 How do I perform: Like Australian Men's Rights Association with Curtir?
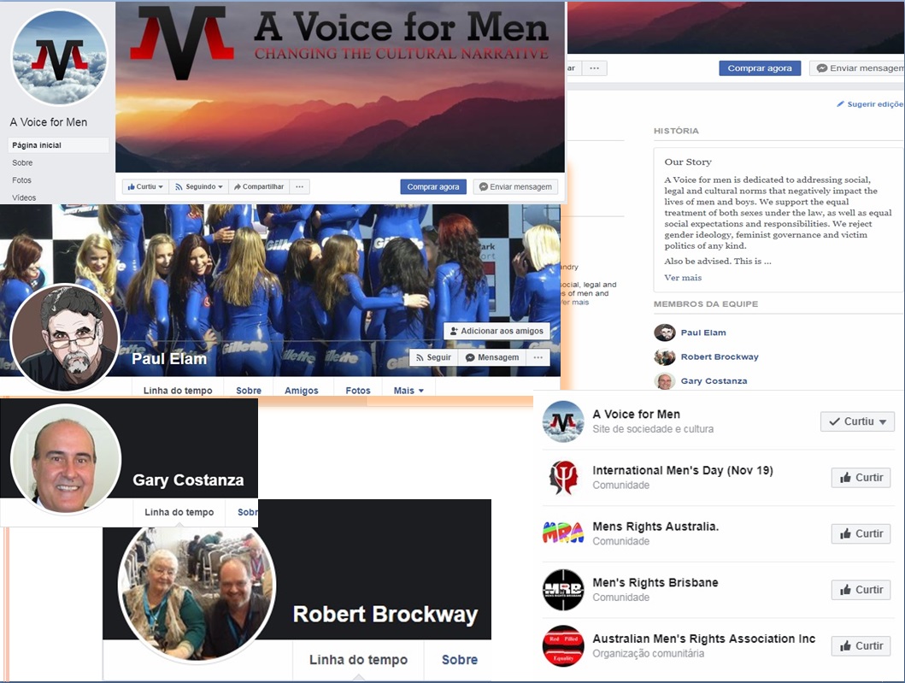click(861, 645)
